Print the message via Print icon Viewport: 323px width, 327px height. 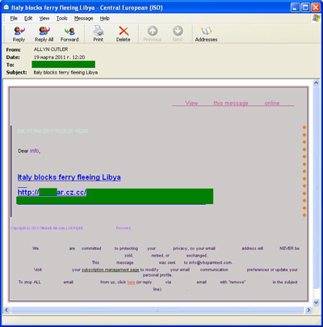pos(99,34)
